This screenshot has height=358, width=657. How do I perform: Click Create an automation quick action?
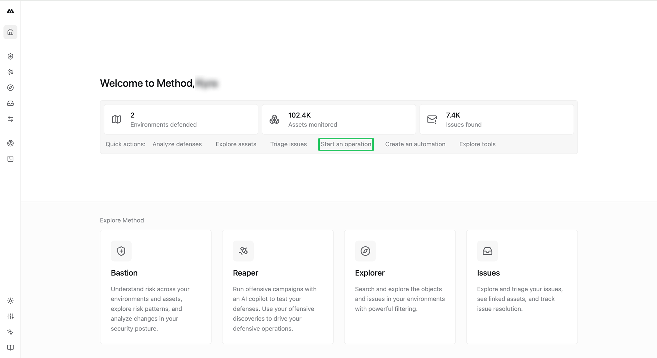point(415,144)
